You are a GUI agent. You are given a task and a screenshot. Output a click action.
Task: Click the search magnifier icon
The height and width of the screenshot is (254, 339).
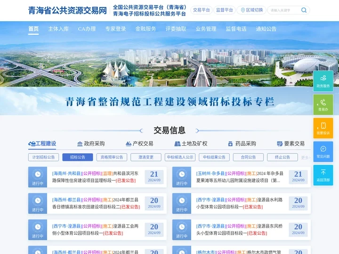click(x=304, y=10)
